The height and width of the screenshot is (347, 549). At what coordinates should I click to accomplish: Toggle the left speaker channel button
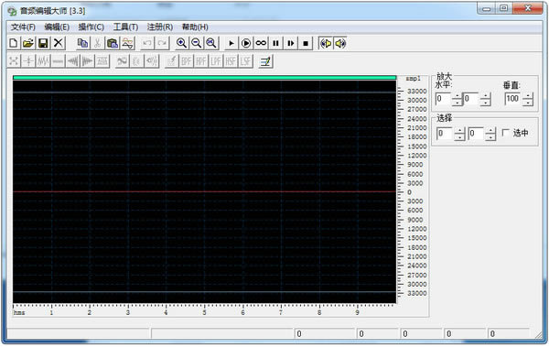(x=326, y=43)
